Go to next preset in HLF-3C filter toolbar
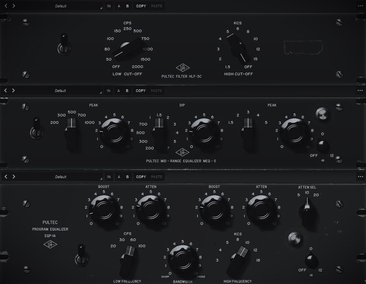The height and width of the screenshot is (284, 366). (x=14, y=6)
